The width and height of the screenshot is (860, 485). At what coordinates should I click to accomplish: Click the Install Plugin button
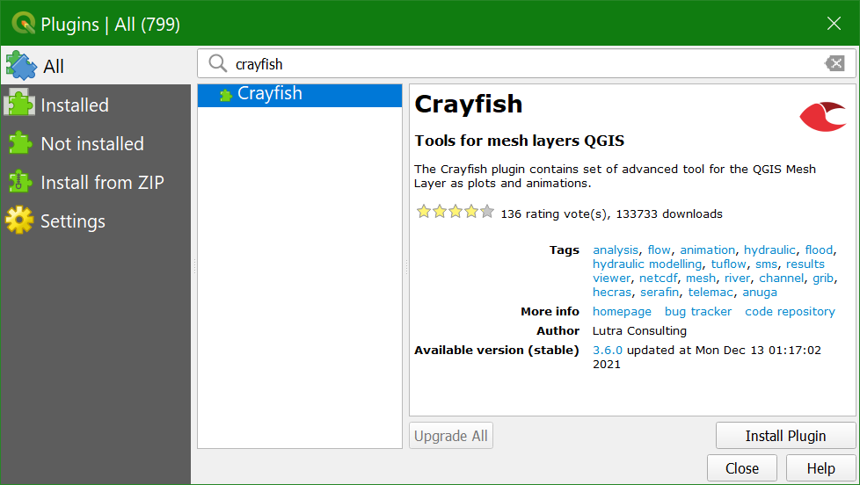pyautogui.click(x=785, y=436)
